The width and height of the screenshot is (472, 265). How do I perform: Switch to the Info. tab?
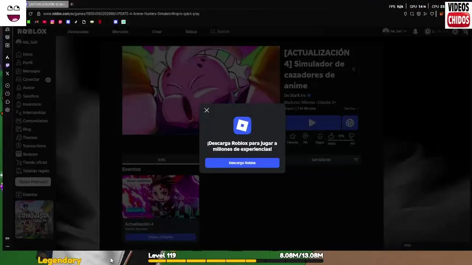click(162, 160)
